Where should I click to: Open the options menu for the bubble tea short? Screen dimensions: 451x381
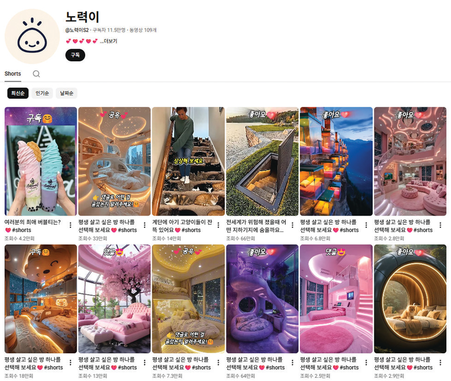tap(70, 225)
